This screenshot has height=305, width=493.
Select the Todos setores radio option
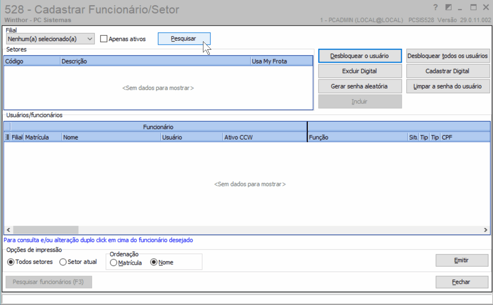coord(11,262)
